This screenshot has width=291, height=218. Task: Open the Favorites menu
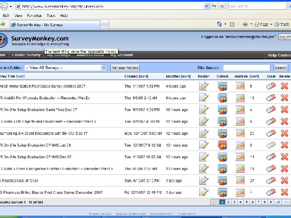[x=34, y=16]
